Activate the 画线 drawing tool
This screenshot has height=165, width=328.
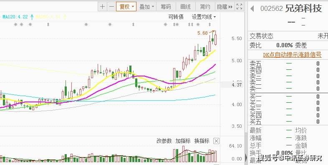[186, 7]
